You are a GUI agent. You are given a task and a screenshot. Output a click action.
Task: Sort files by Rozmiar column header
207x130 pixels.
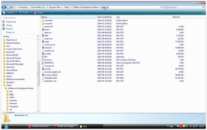176,17
